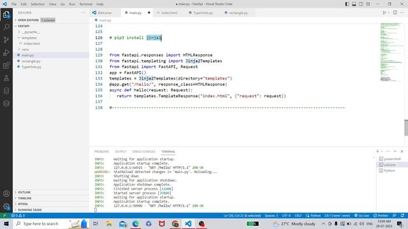Image resolution: width=408 pixels, height=229 pixels.
Task: Customize layout icon in title bar
Action: point(368,4)
